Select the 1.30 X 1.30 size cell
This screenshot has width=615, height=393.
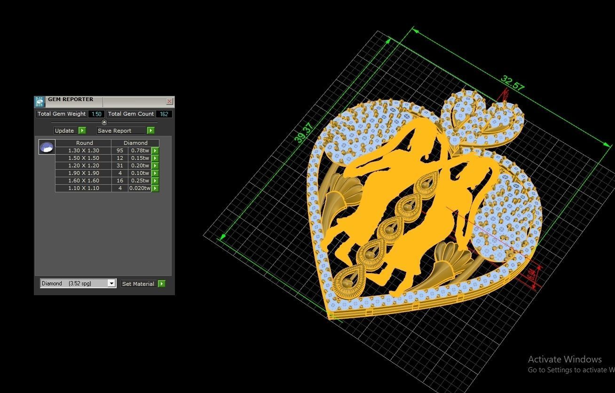(84, 151)
